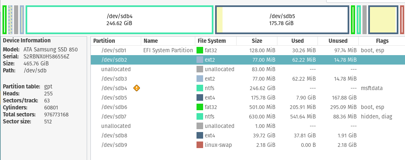405x160 pixels.
Task: Click the /dev/sdb device path value
Action: (35, 70)
